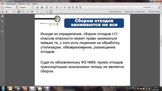The width and height of the screenshot is (162, 91).
Task: Click the Открыть folder button
Action: point(7,7)
